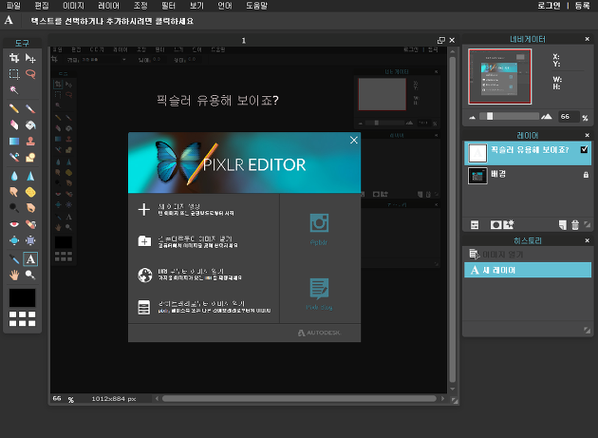Open the black main color swatch
This screenshot has height=438, width=598.
(x=22, y=297)
